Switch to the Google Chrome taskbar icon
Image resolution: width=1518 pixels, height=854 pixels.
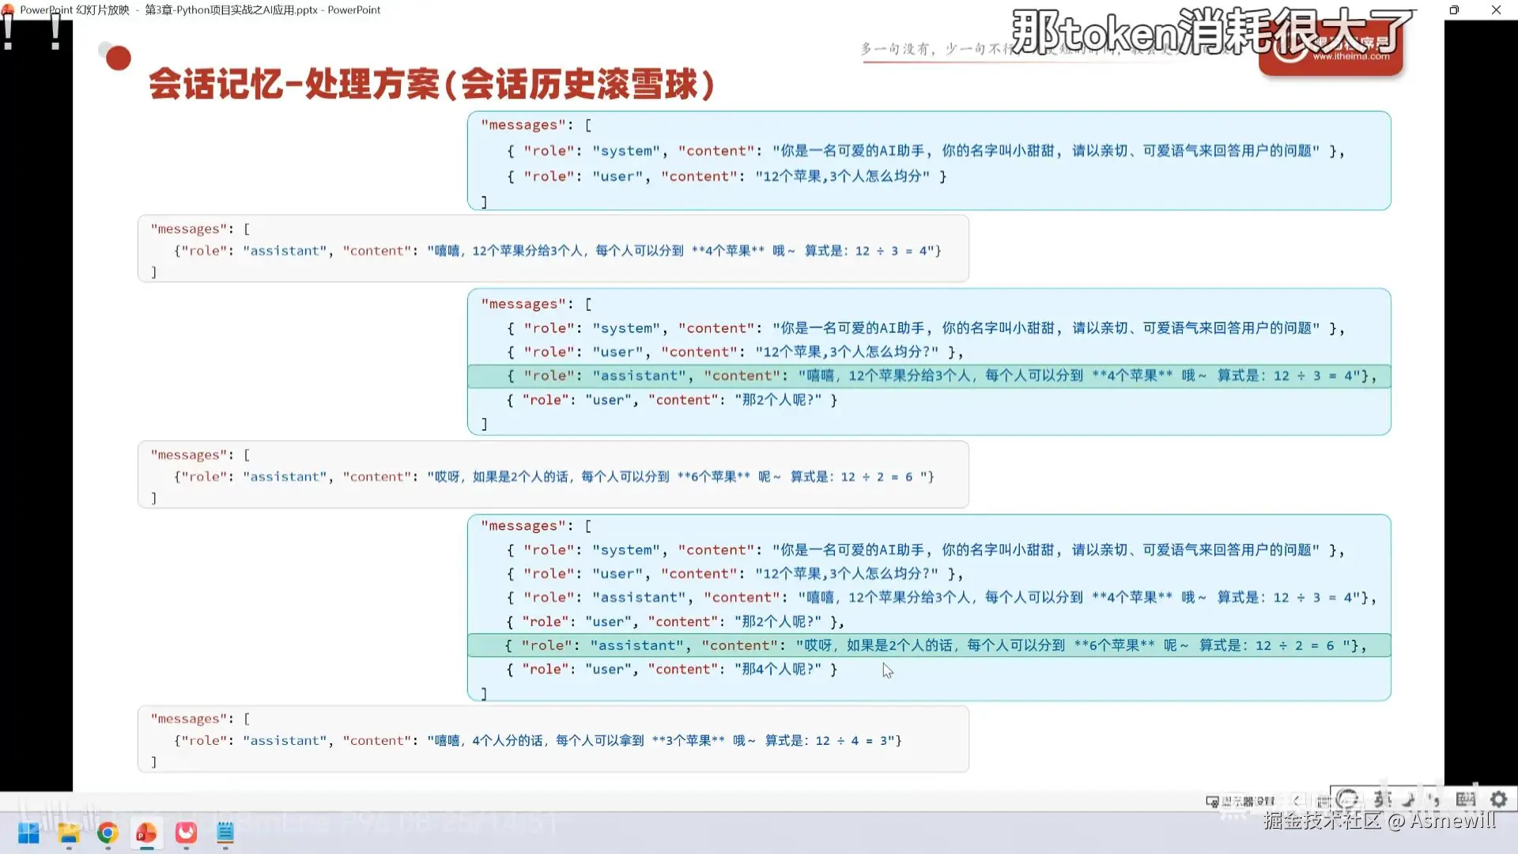pos(108,833)
